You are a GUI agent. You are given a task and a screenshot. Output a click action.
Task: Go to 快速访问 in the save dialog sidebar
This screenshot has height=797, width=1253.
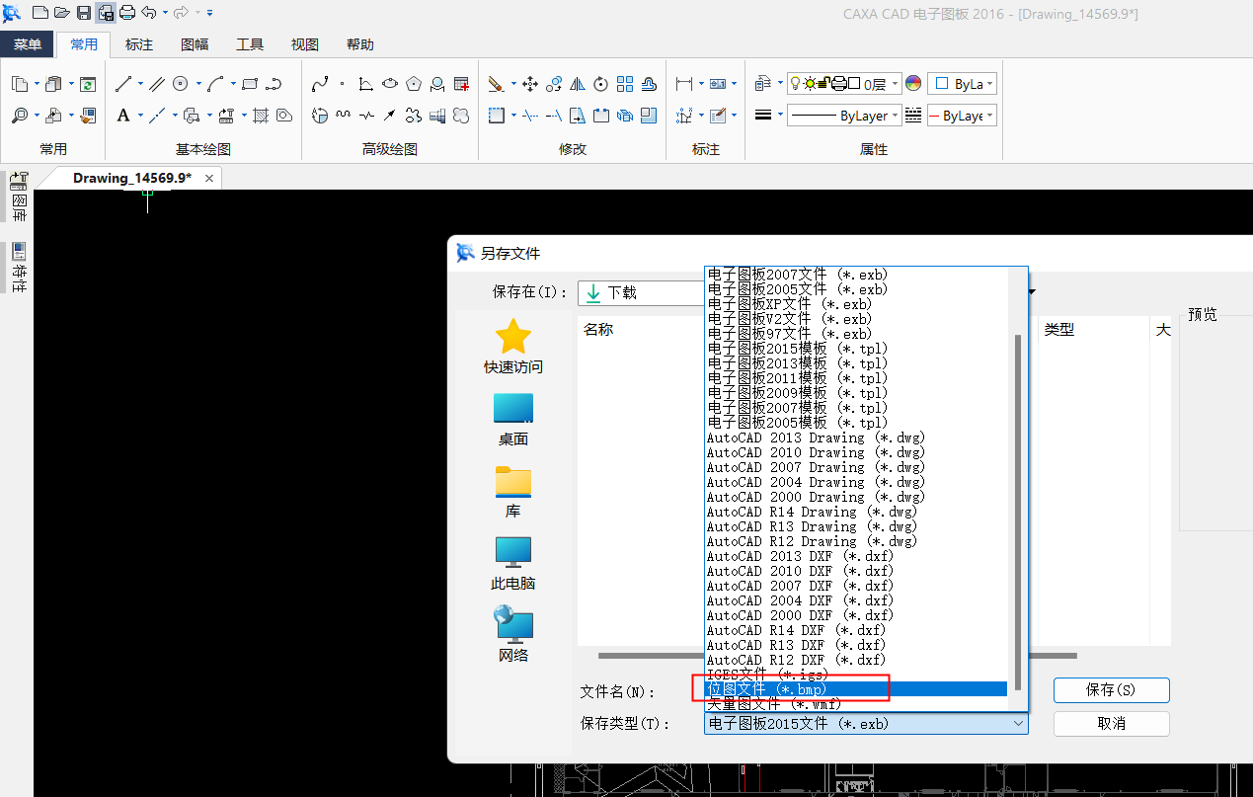tap(513, 347)
